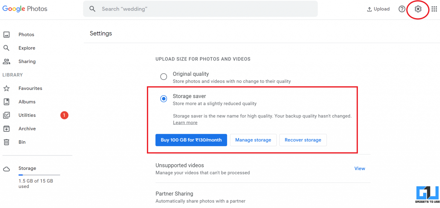The width and height of the screenshot is (440, 208).
Task: Open the Bin
Action: click(22, 142)
